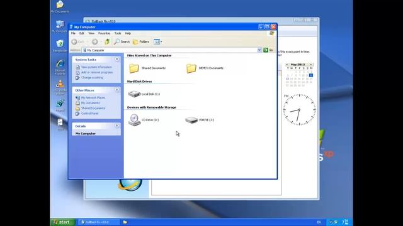
Task: Open the File menu
Action: coord(73,33)
